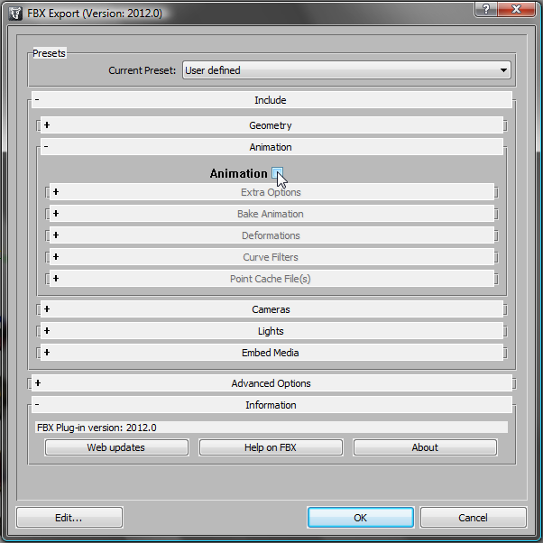The height and width of the screenshot is (543, 543).
Task: Close the FBX Export dialog
Action: click(516, 9)
